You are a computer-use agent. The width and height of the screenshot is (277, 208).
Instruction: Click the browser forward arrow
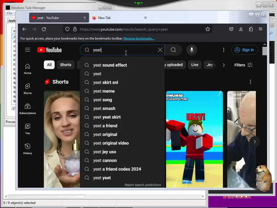34,29
